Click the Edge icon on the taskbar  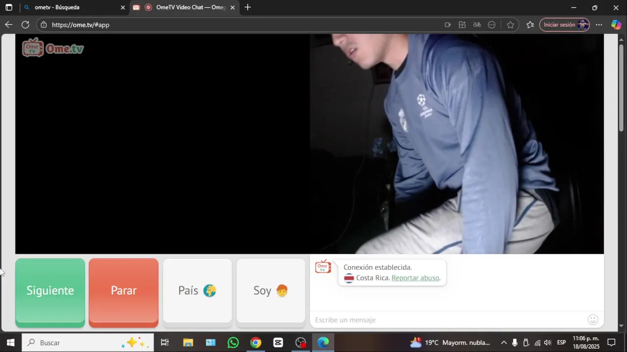coord(323,343)
